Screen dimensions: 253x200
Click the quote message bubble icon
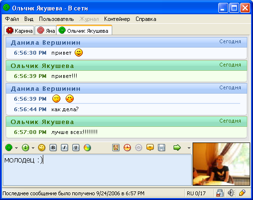click(150, 147)
